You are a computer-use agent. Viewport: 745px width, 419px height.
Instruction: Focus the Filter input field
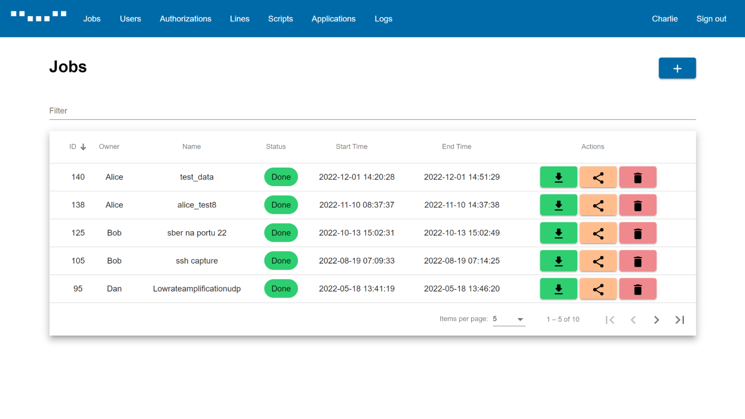pyautogui.click(x=372, y=111)
